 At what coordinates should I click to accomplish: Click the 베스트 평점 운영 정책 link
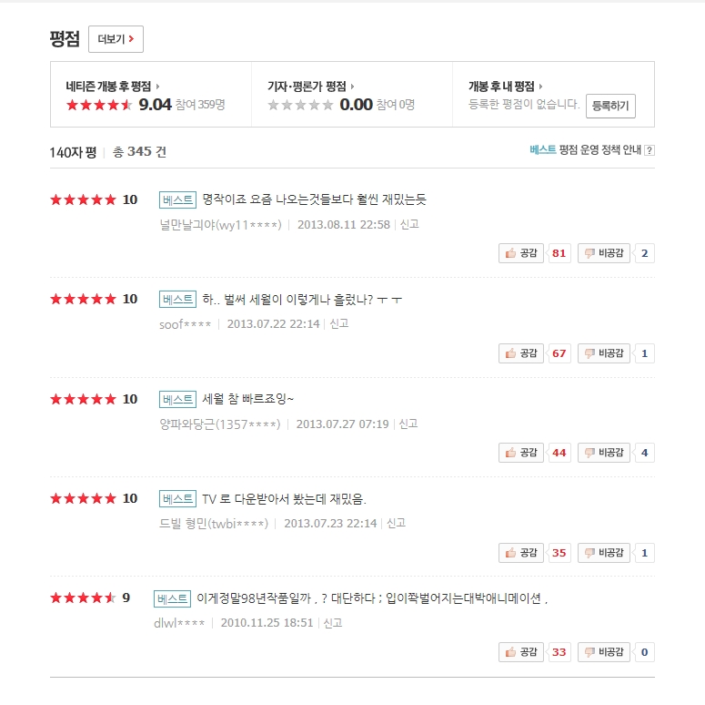click(587, 150)
